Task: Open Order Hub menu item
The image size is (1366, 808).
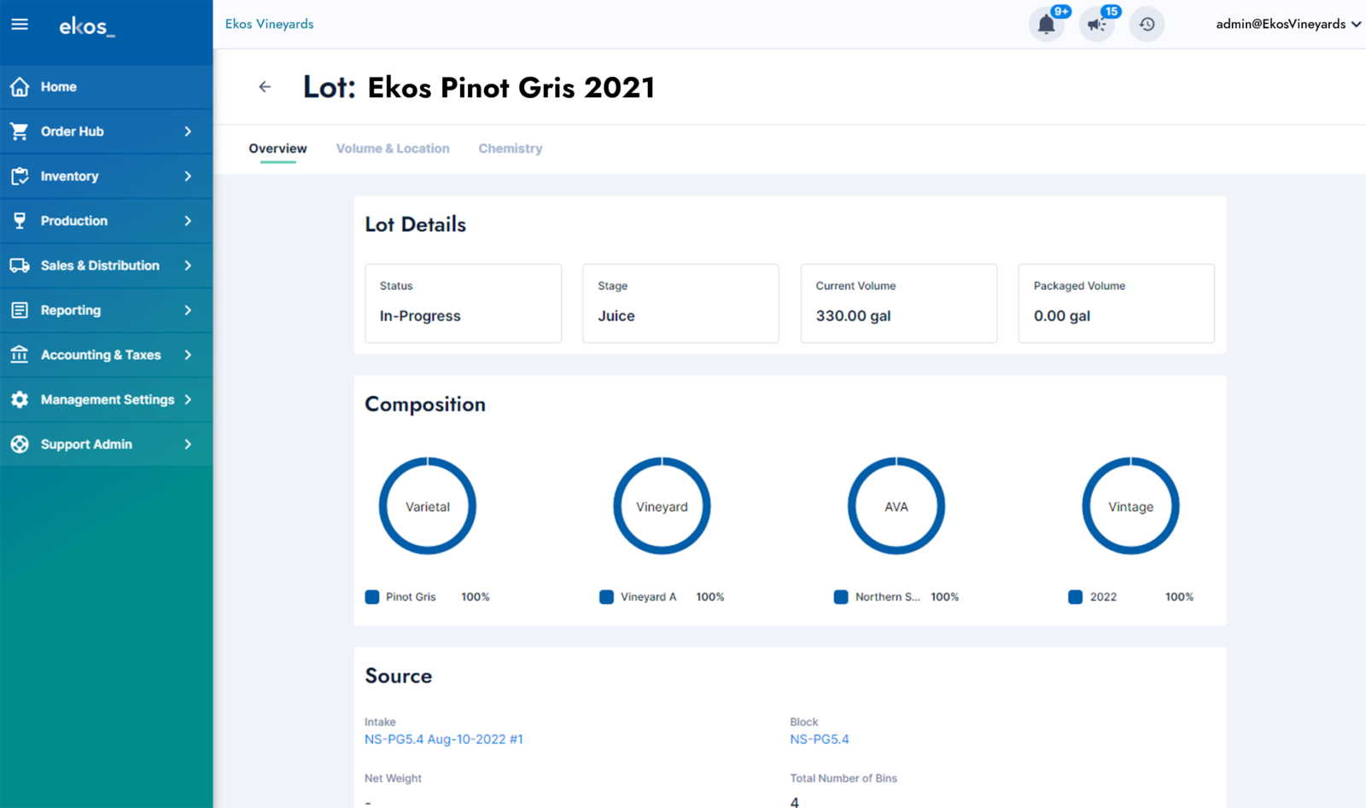Action: click(x=106, y=131)
